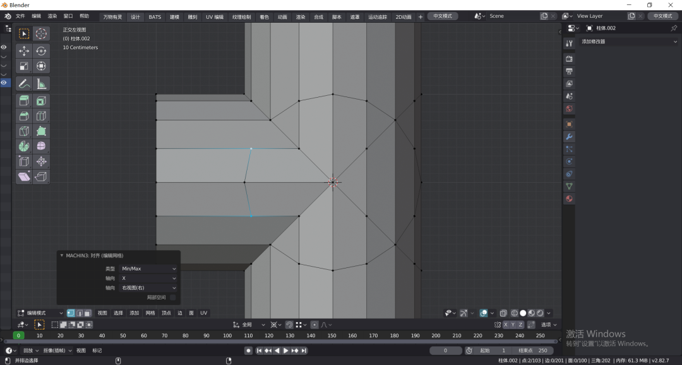Click the 结束点 250 end frame field

click(x=532, y=351)
